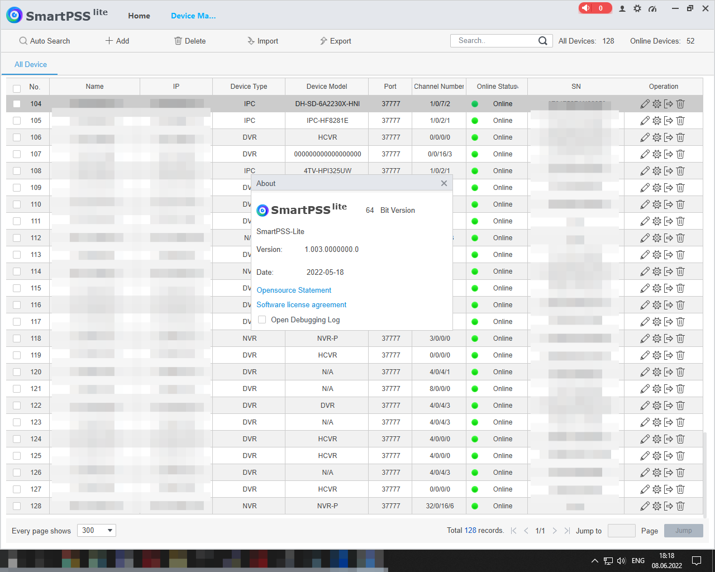Tick the checkbox for device 111
This screenshot has width=715, height=572.
click(x=17, y=221)
